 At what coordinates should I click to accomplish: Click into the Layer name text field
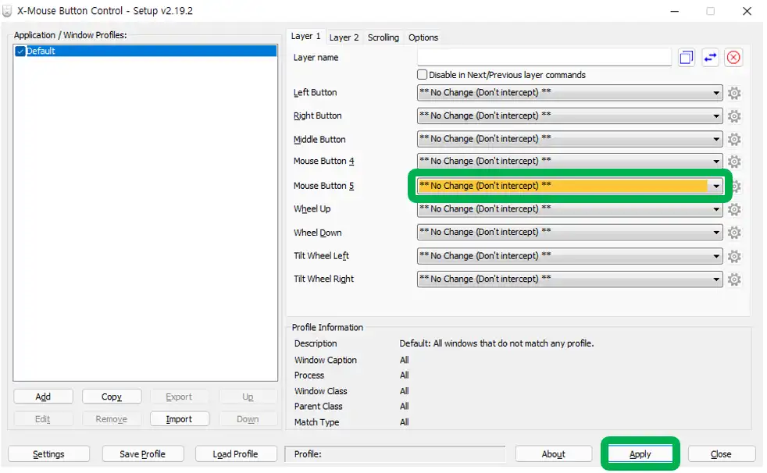(x=544, y=58)
